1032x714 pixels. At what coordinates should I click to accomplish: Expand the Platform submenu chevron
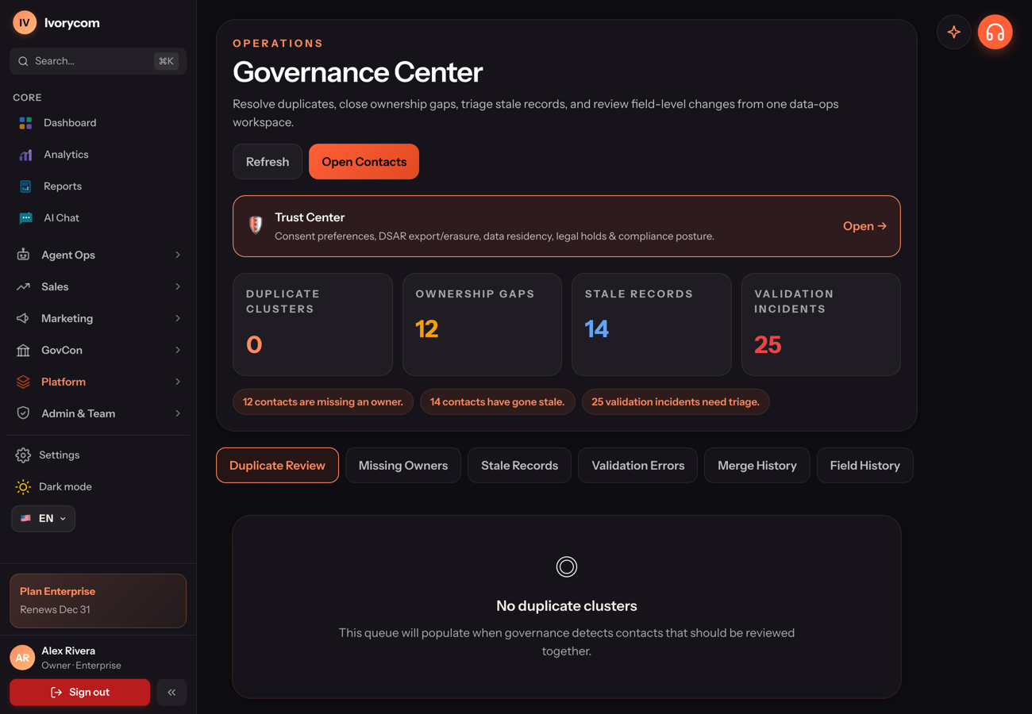tap(178, 382)
